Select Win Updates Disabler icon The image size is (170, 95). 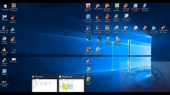tap(4, 83)
